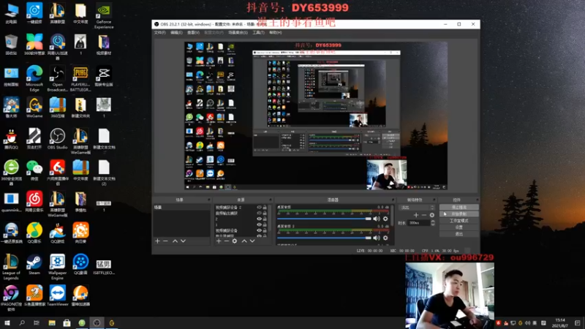
Task: Toggle visibility eye for 视频捕获设备 source
Action: [x=259, y=230]
